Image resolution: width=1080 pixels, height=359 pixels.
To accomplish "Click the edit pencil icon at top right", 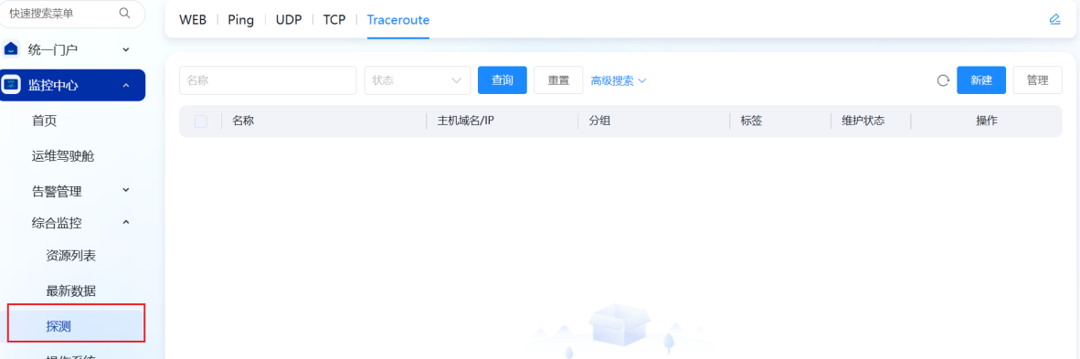I will 1054,19.
